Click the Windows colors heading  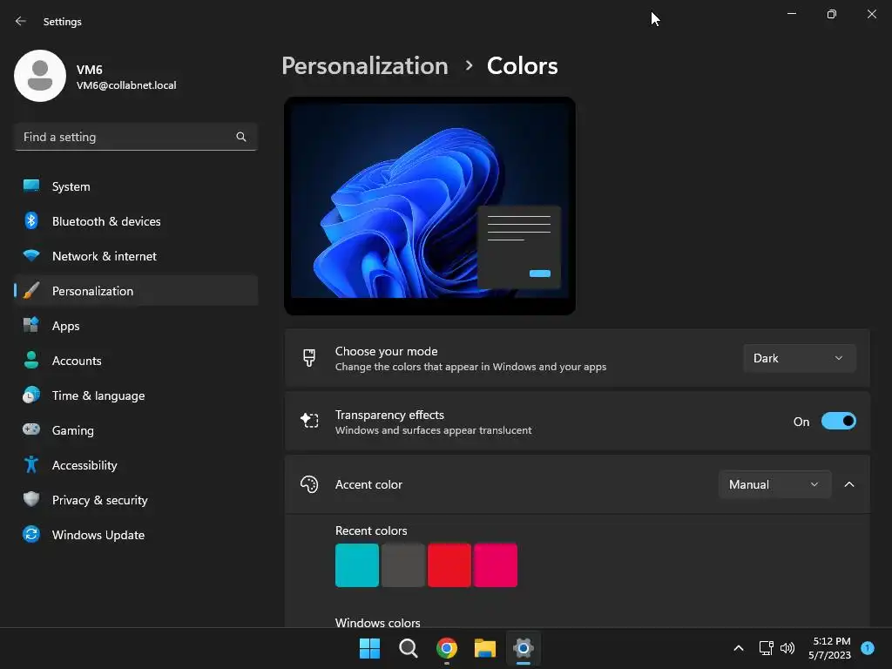(x=378, y=622)
